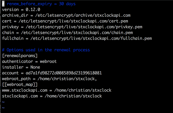Click the [[webroot_map]] subsection header
The width and height of the screenshot is (173, 113).
pos(20,84)
